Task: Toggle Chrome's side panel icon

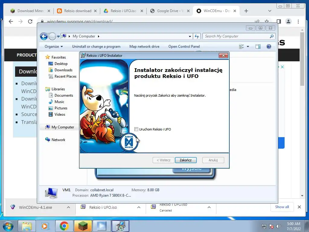Action: click(279, 21)
